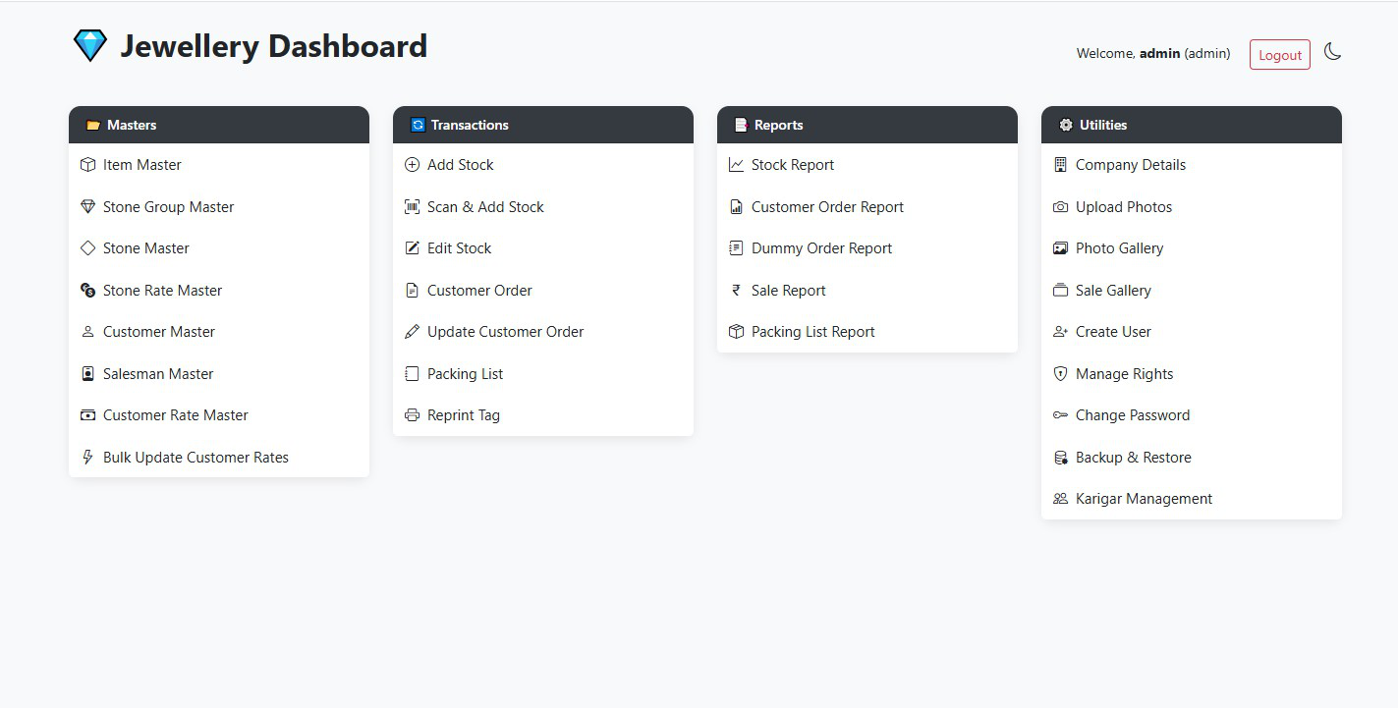Click the Transactions panel header

click(543, 125)
